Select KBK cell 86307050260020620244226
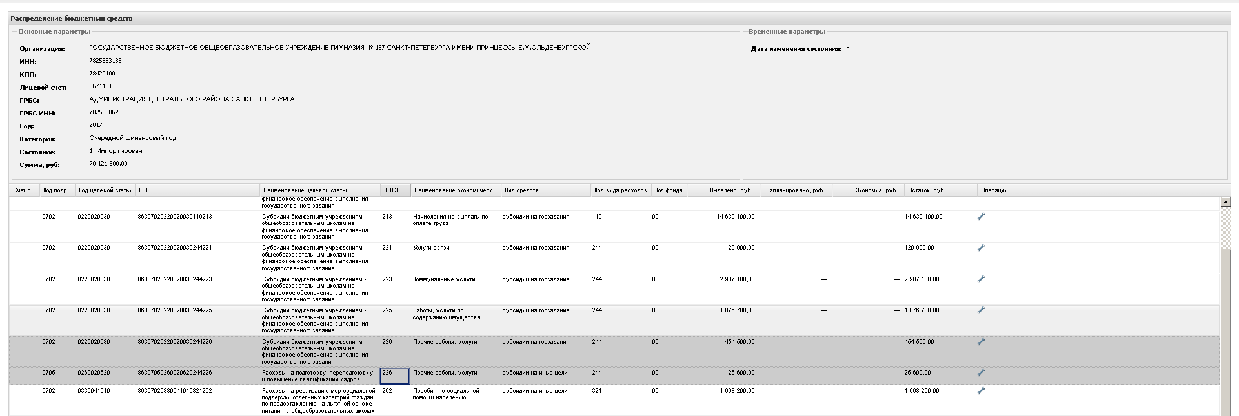1239x416 pixels. 175,373
